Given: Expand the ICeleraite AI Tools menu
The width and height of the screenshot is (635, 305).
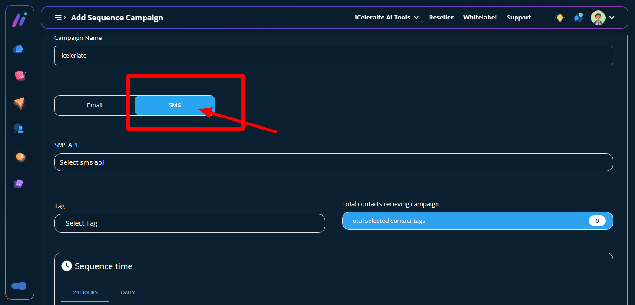Looking at the screenshot, I should [x=387, y=18].
